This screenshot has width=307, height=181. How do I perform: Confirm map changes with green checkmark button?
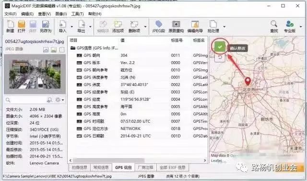pyautogui.click(x=220, y=47)
